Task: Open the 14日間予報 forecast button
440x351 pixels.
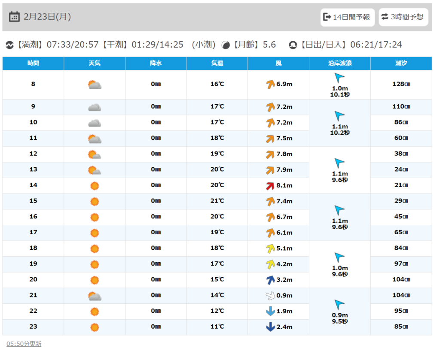Action: (347, 17)
